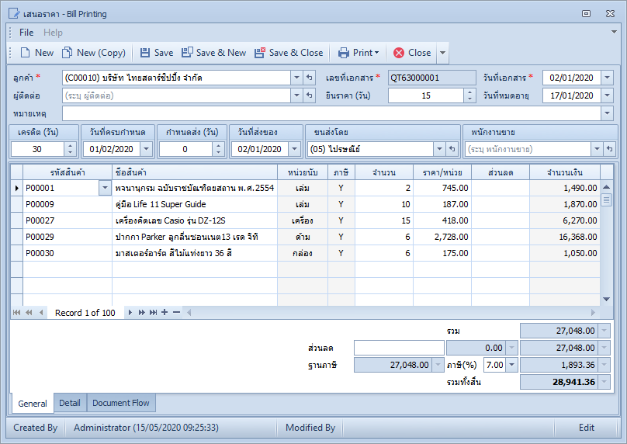Click the customer field reset arrow icon
The width and height of the screenshot is (627, 444).
(309, 78)
